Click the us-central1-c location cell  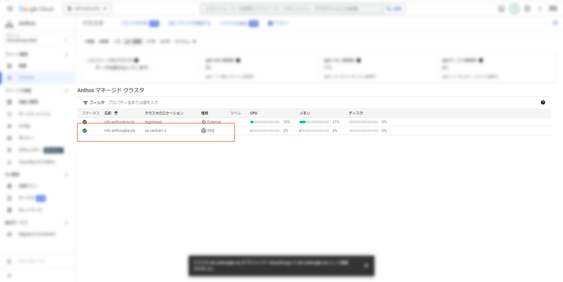point(155,130)
